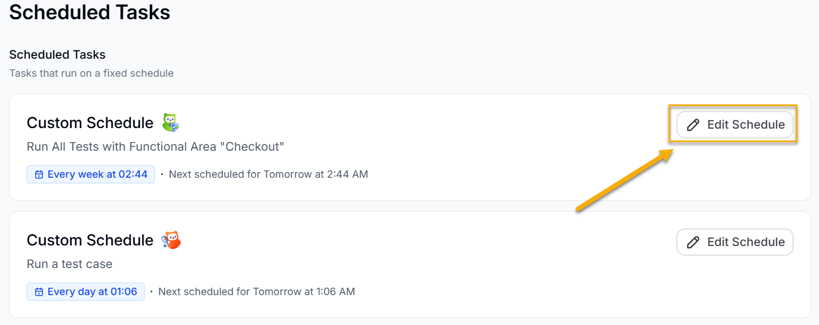Screen dimensions: 819x325
Task: Select the Every week at 02:44 badge
Action: click(x=90, y=174)
